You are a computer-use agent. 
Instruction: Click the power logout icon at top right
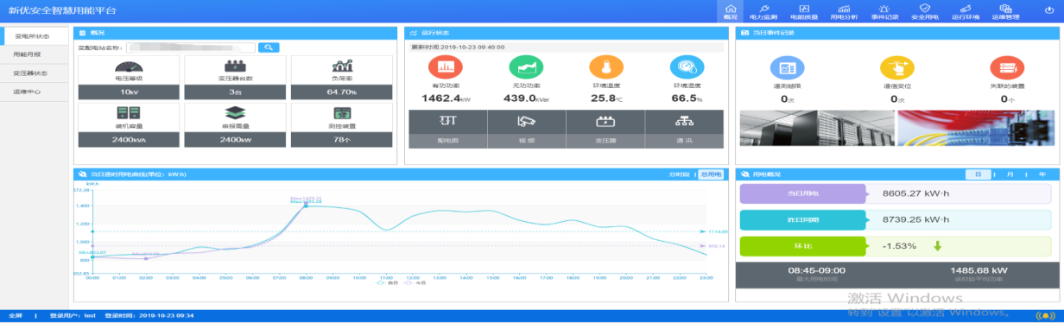click(x=1049, y=9)
